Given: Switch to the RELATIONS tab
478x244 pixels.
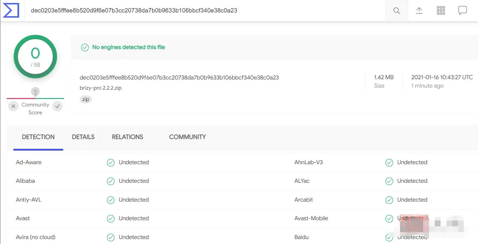Looking at the screenshot, I should coord(128,137).
